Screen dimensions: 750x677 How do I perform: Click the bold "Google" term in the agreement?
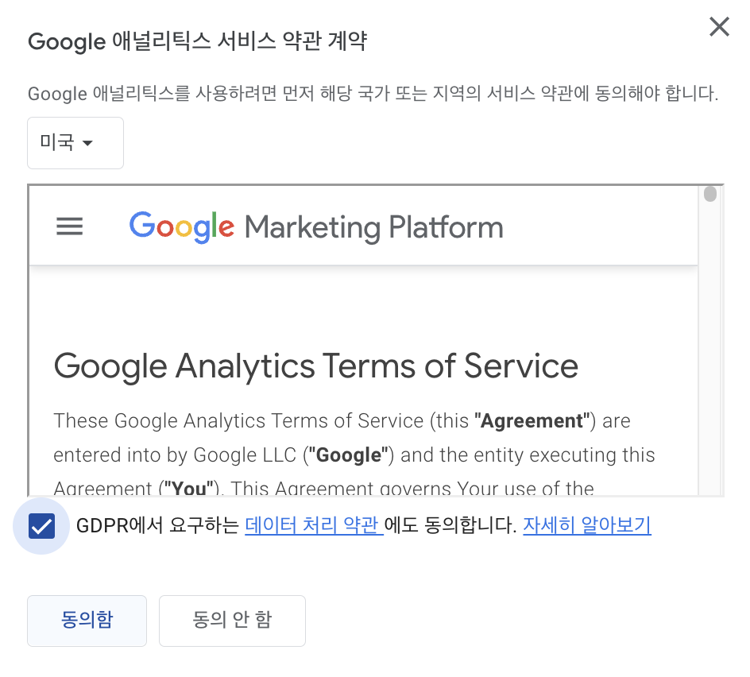coord(348,455)
